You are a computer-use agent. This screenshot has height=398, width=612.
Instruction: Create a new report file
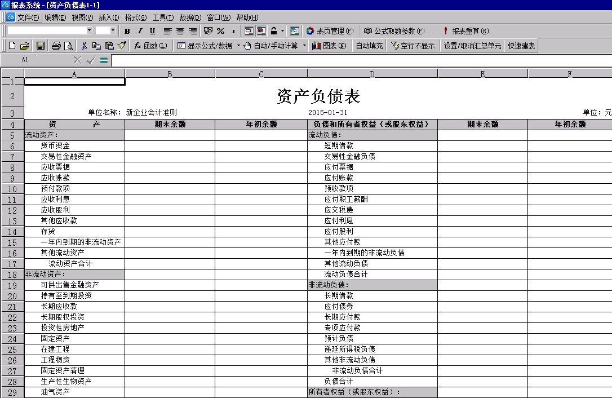coord(12,46)
